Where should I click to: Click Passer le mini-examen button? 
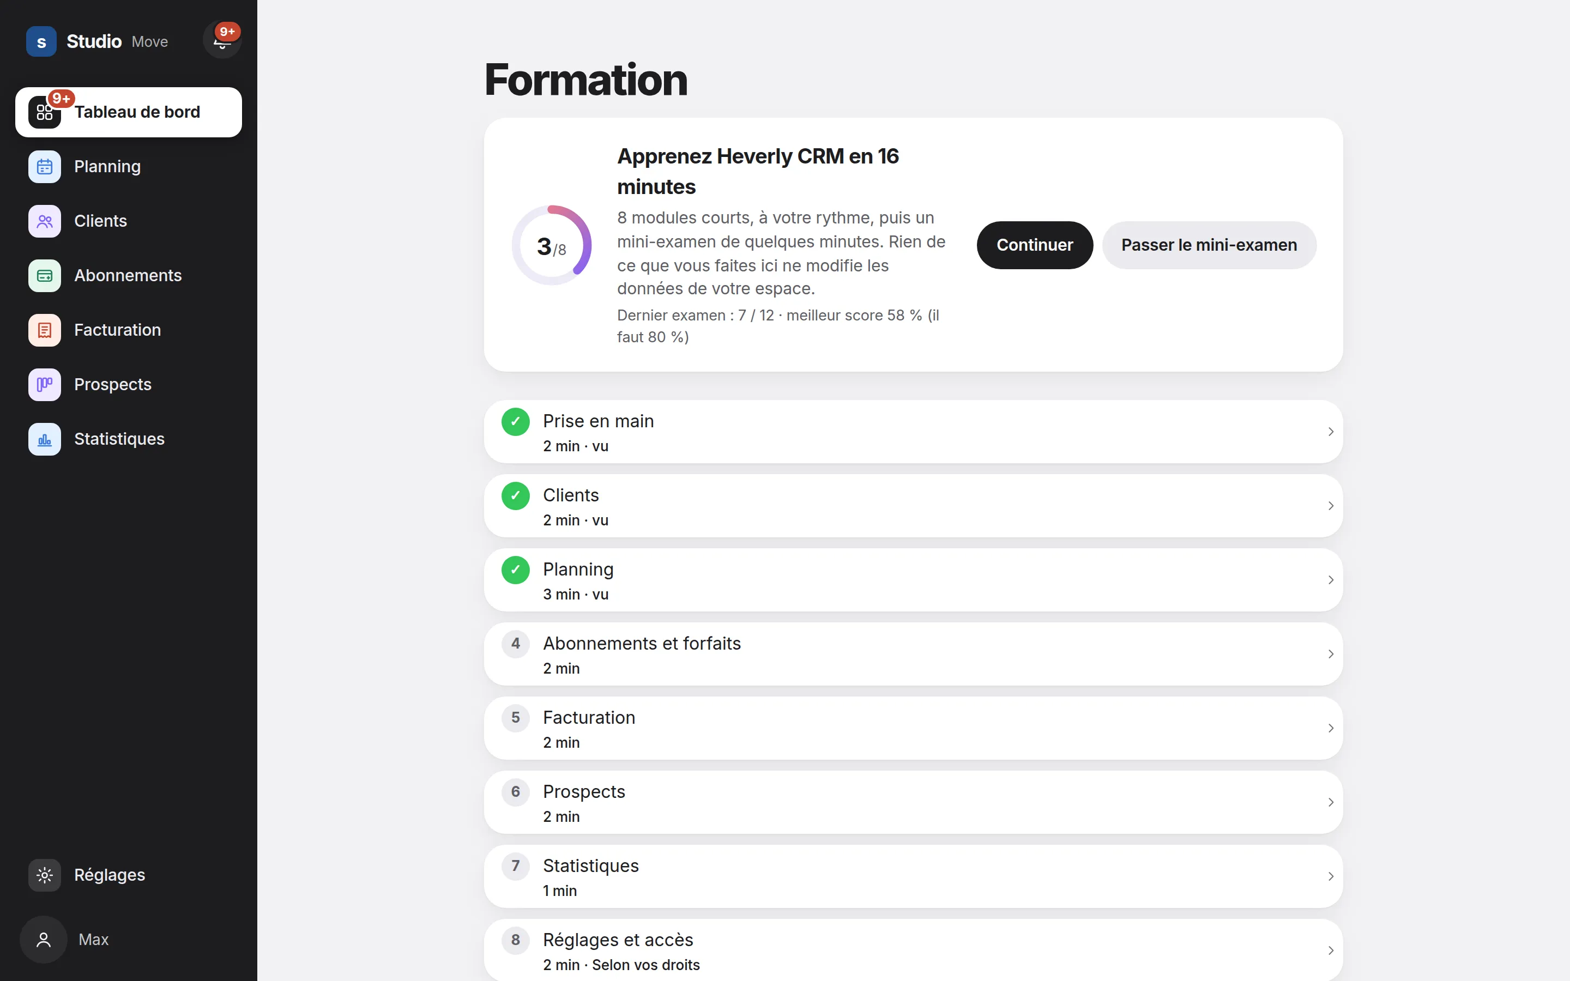pyautogui.click(x=1209, y=245)
